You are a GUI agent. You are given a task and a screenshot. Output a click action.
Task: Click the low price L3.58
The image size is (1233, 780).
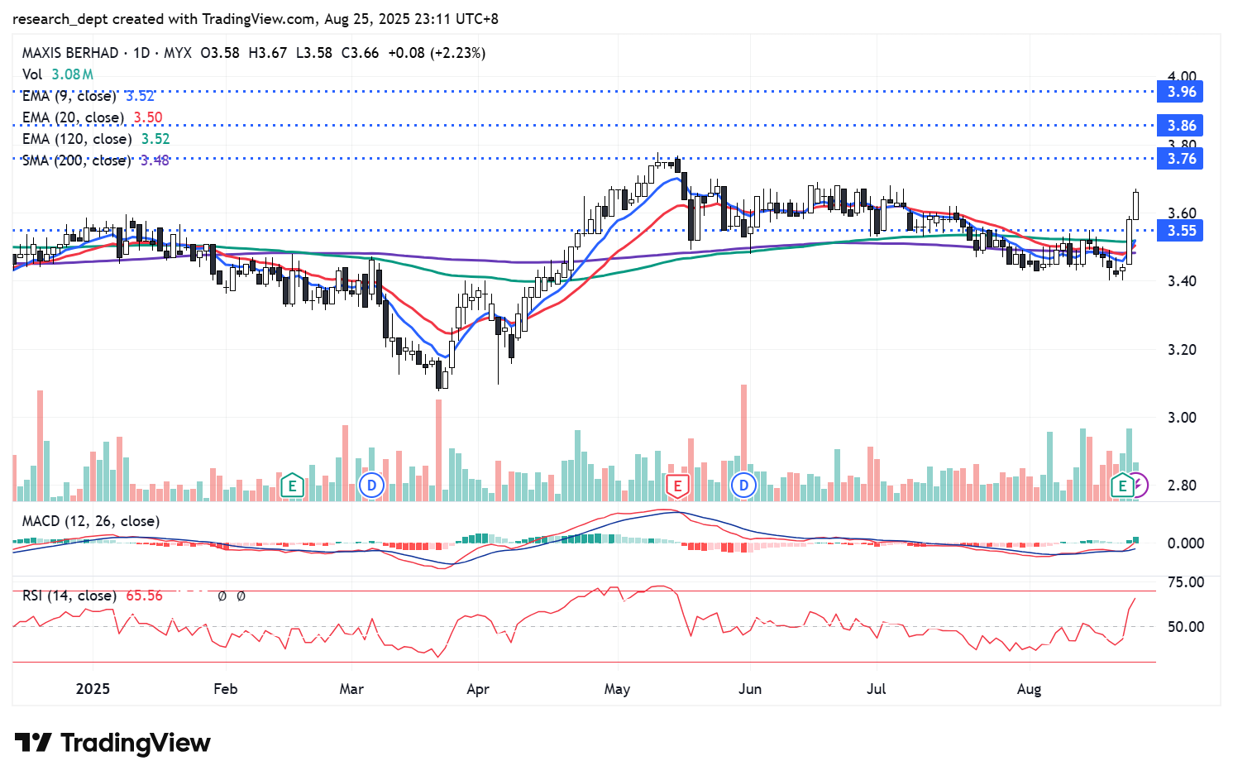click(314, 53)
